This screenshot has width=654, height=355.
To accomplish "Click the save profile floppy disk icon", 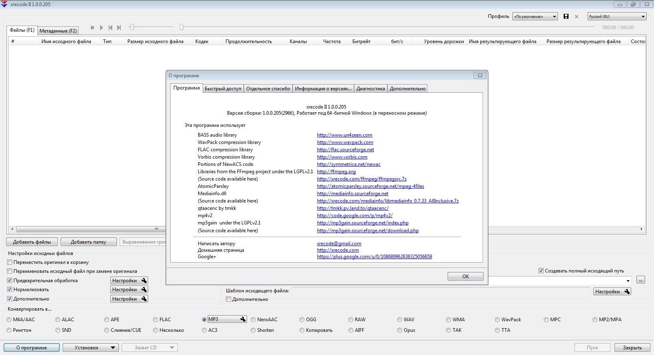I will coord(566,16).
